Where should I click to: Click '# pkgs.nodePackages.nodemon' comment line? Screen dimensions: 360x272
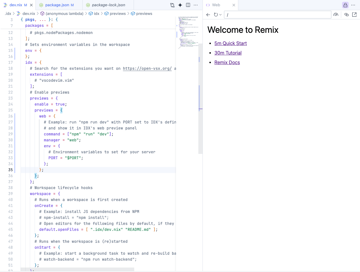click(x=61, y=33)
